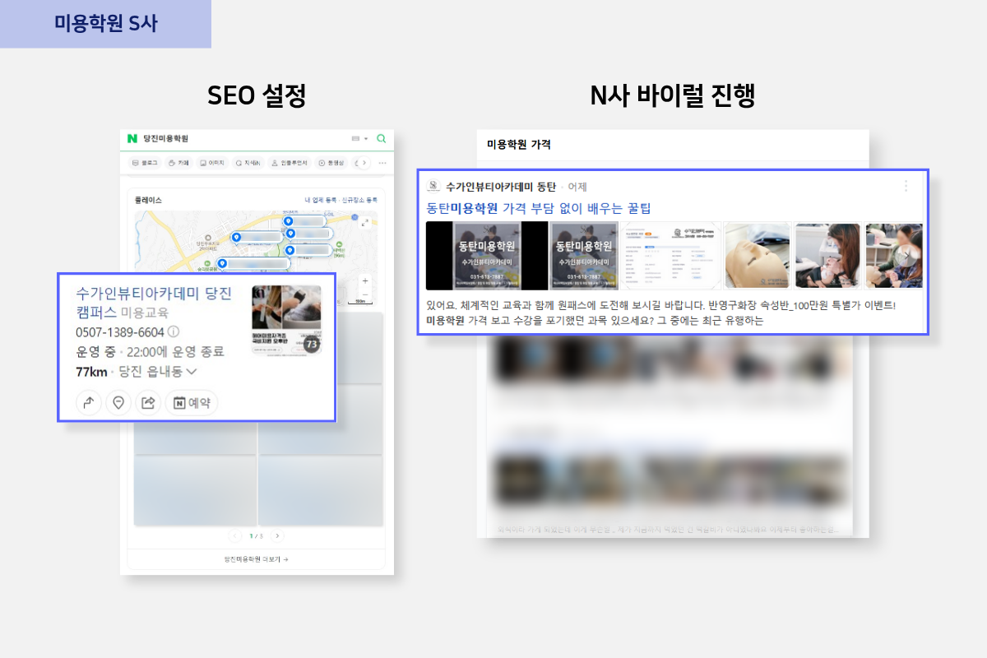Viewport: 987px width, 658px height.
Task: Click the phone number 0507-1389-6604
Action: [x=119, y=332]
